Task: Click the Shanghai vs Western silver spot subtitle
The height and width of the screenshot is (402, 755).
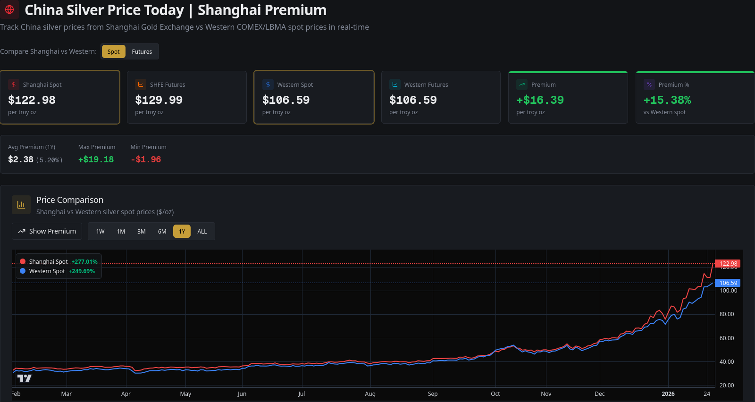Action: click(105, 212)
